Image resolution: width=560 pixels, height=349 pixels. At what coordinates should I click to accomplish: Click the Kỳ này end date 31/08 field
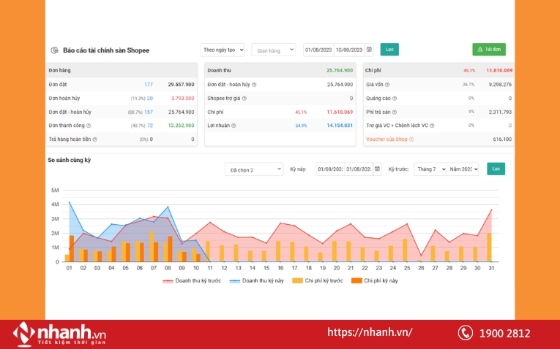(x=359, y=169)
